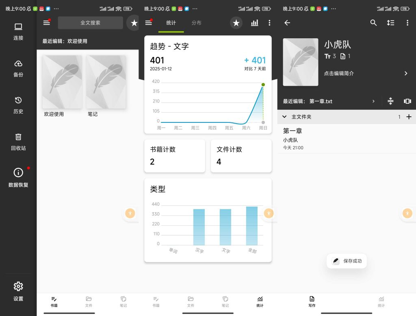Switch to the 分布 top tab
The width and height of the screenshot is (416, 316).
click(196, 23)
